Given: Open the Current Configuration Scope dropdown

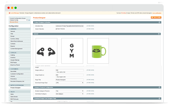Looking at the screenshot, I should pyautogui.click(x=19, y=20).
